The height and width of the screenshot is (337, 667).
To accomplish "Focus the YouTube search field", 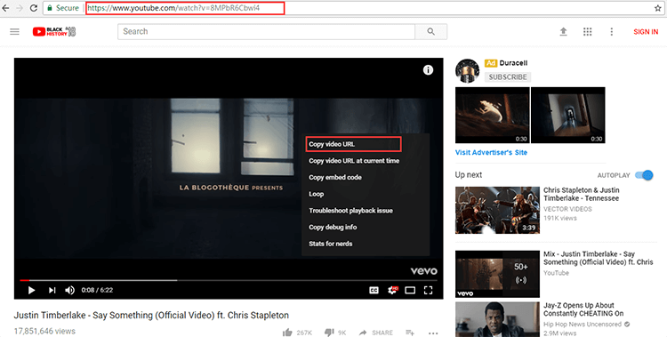I will point(266,31).
